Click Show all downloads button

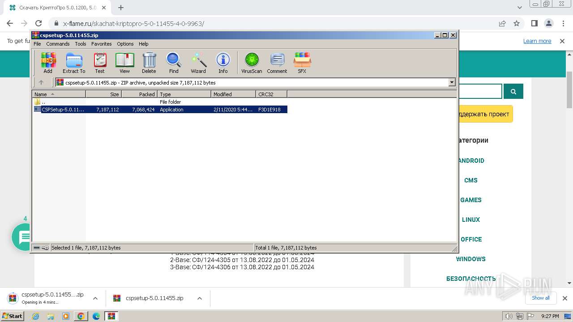coord(541,298)
